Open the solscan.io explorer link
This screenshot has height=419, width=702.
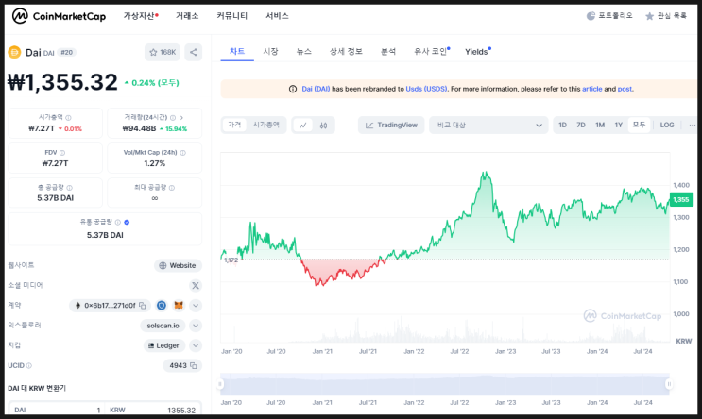coord(163,326)
